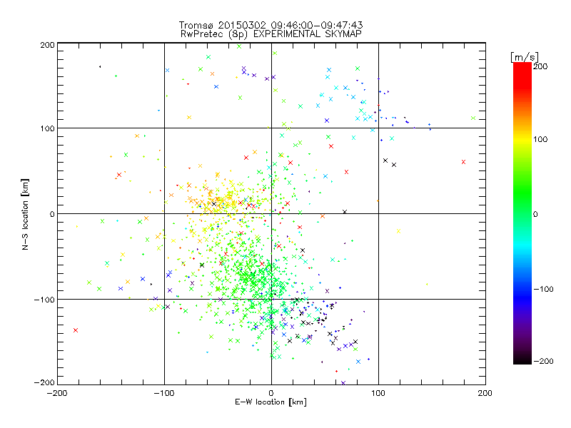Click the "N-S location [km]" axis label
This screenshot has height=428, width=571.
[x=25, y=215]
